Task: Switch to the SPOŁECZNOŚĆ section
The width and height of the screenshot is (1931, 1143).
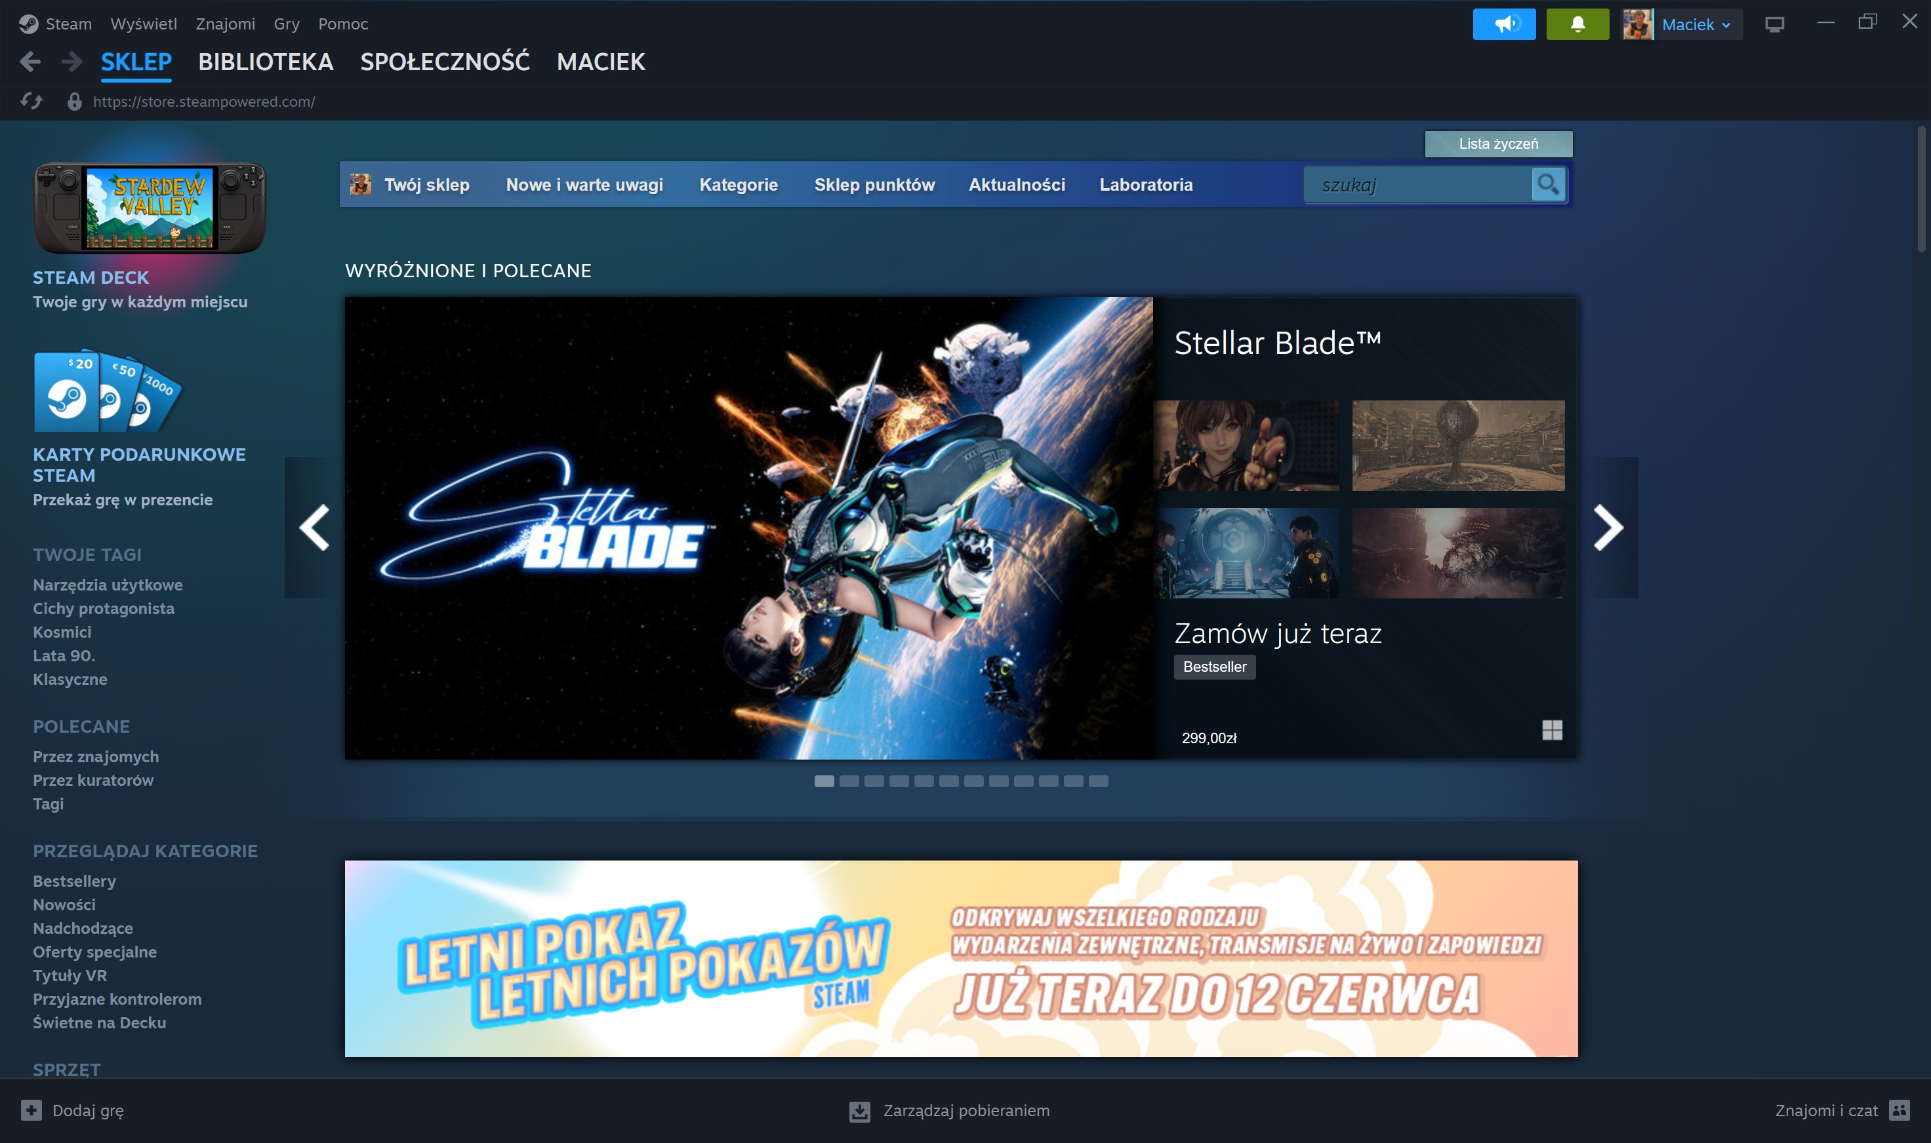Action: pyautogui.click(x=445, y=62)
